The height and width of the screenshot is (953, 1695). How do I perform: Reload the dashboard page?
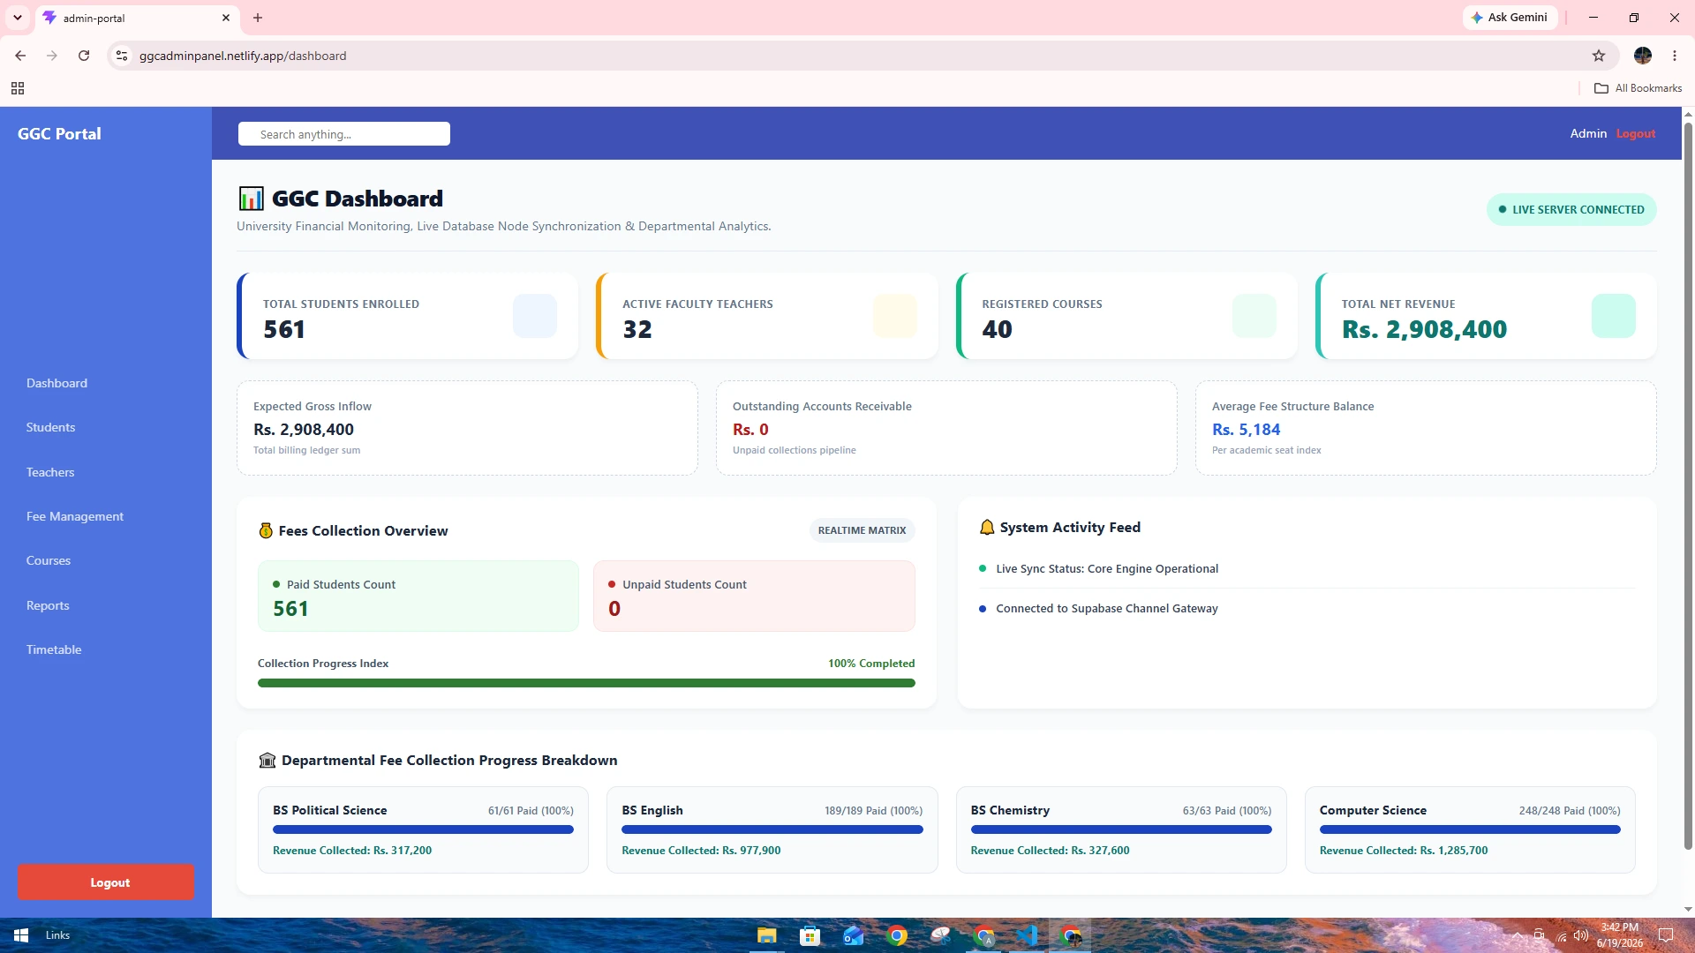tap(84, 56)
